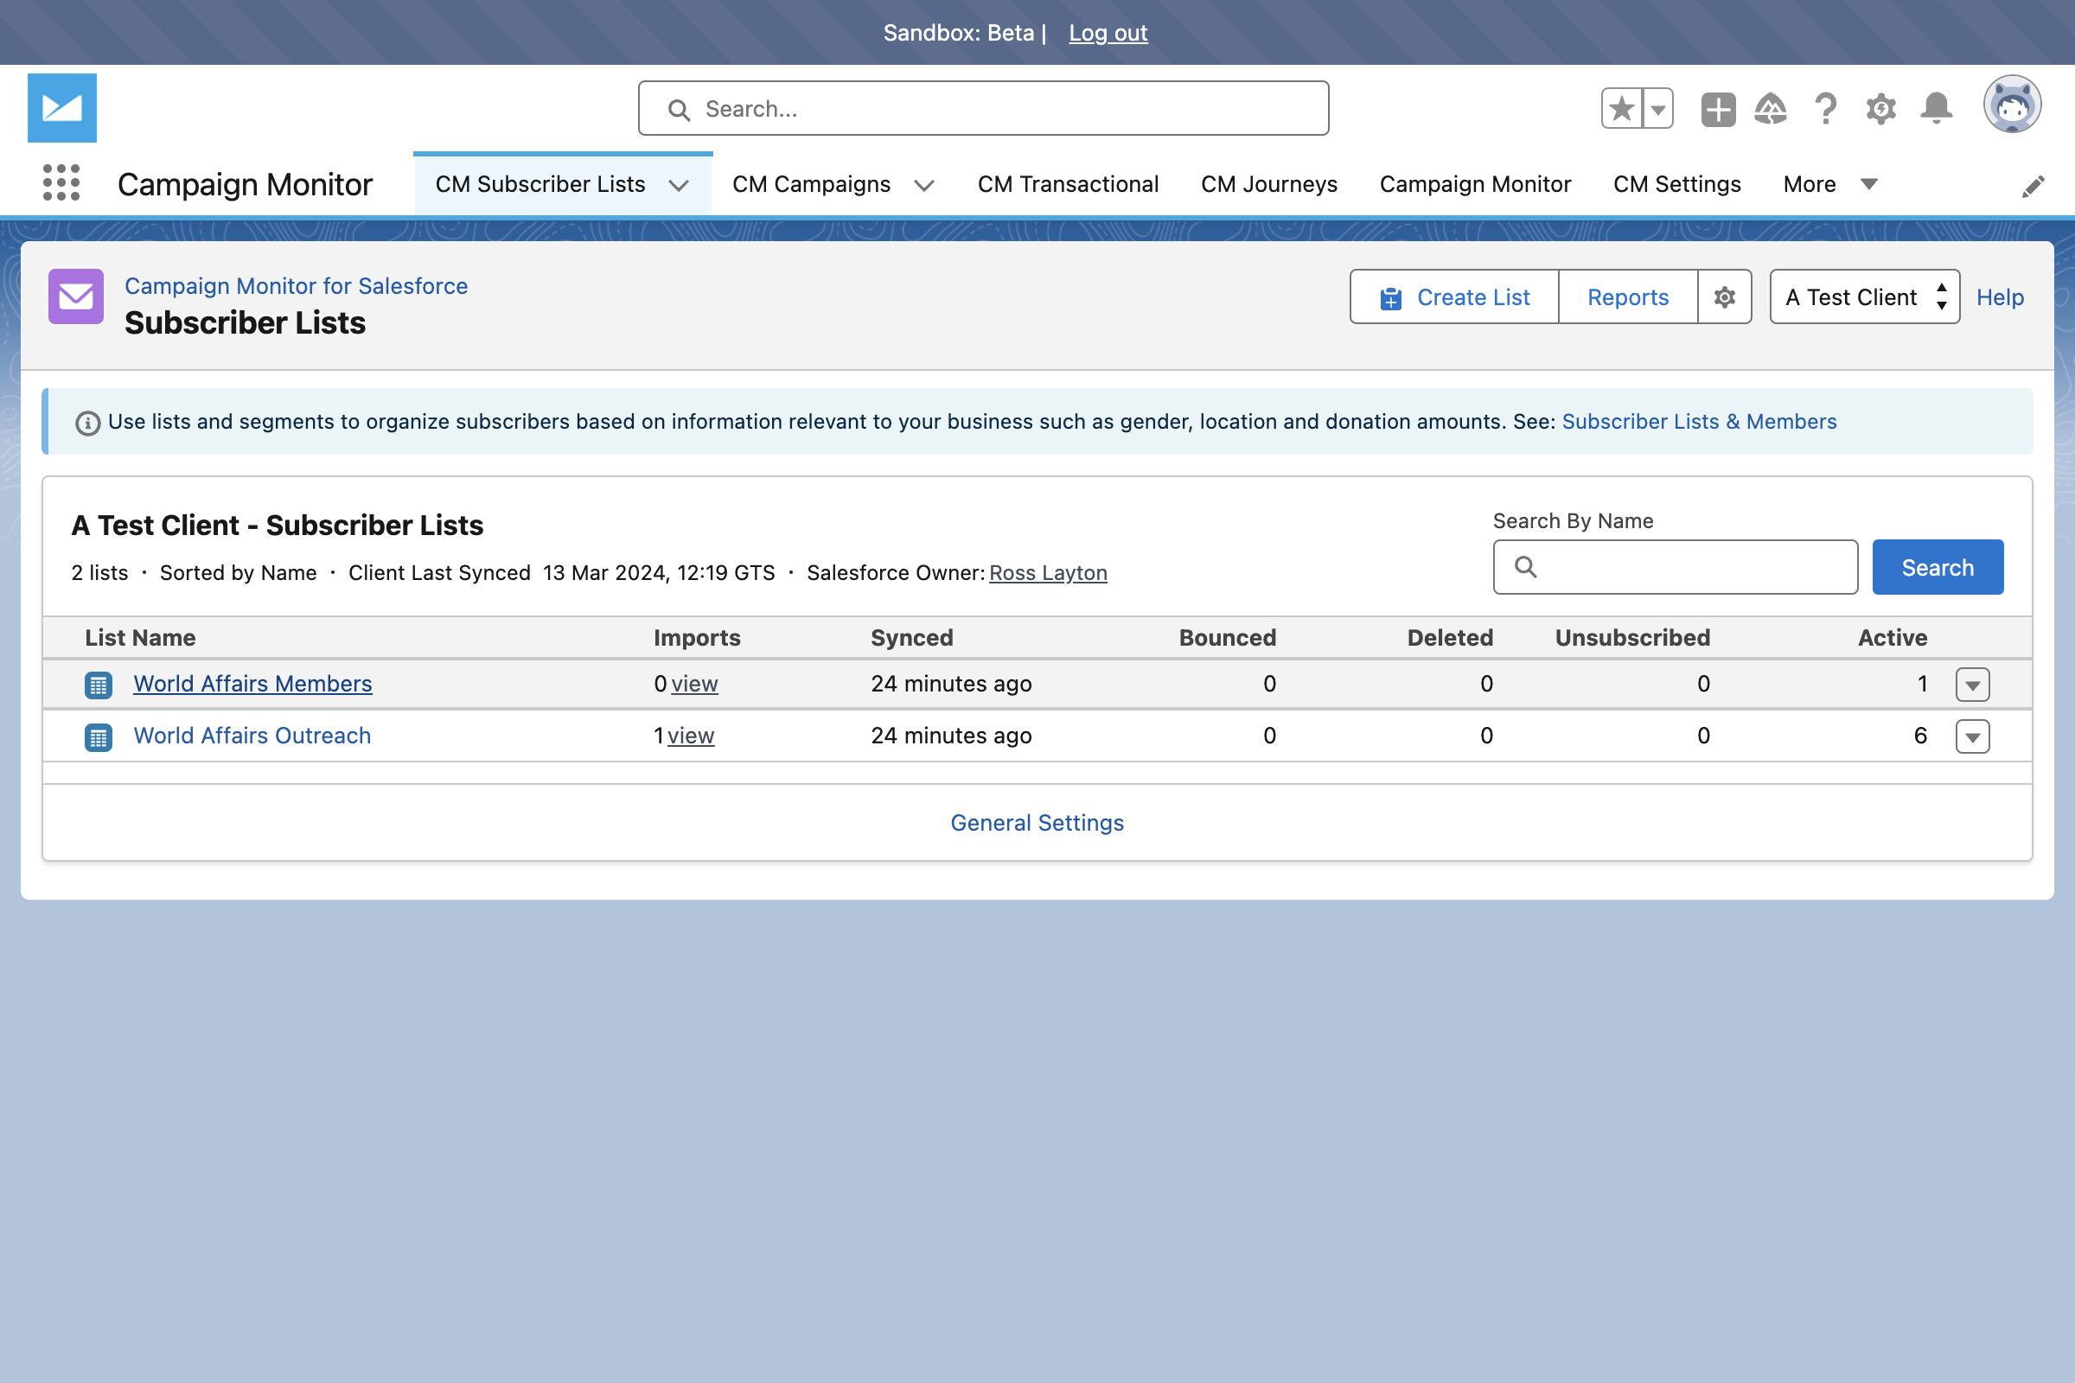Click the '2 lists' count text
The height and width of the screenshot is (1383, 2075).
tap(99, 572)
